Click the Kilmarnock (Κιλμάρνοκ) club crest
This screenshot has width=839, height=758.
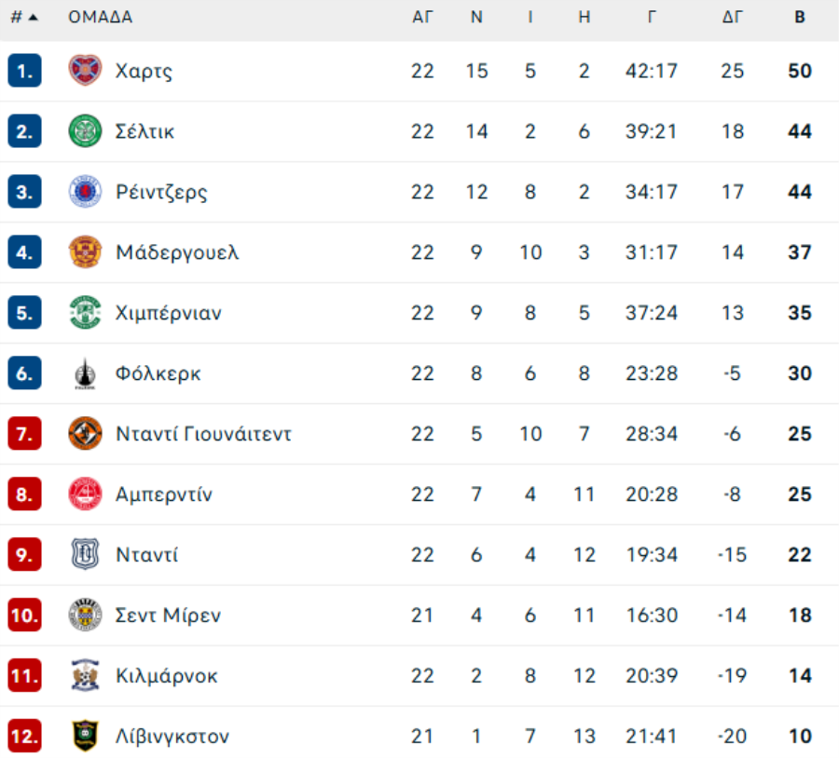pyautogui.click(x=85, y=676)
